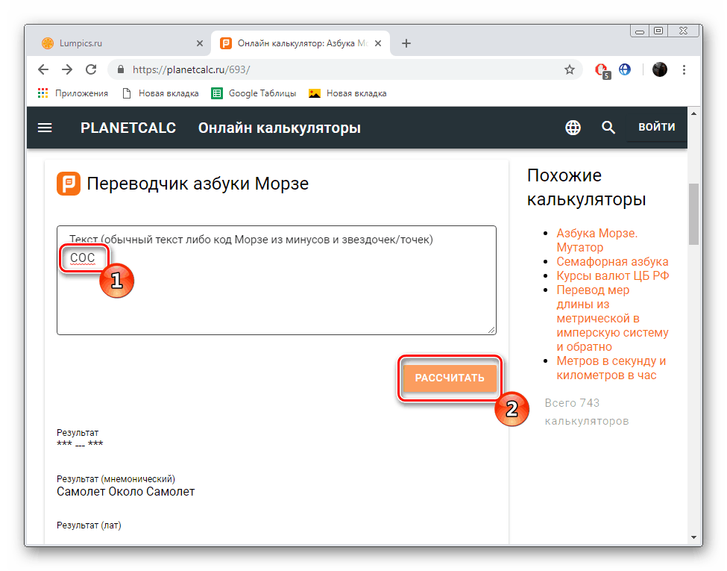Viewport: 727px width, 571px height.
Task: Go to the PLANETCALC home logo
Action: 128,128
